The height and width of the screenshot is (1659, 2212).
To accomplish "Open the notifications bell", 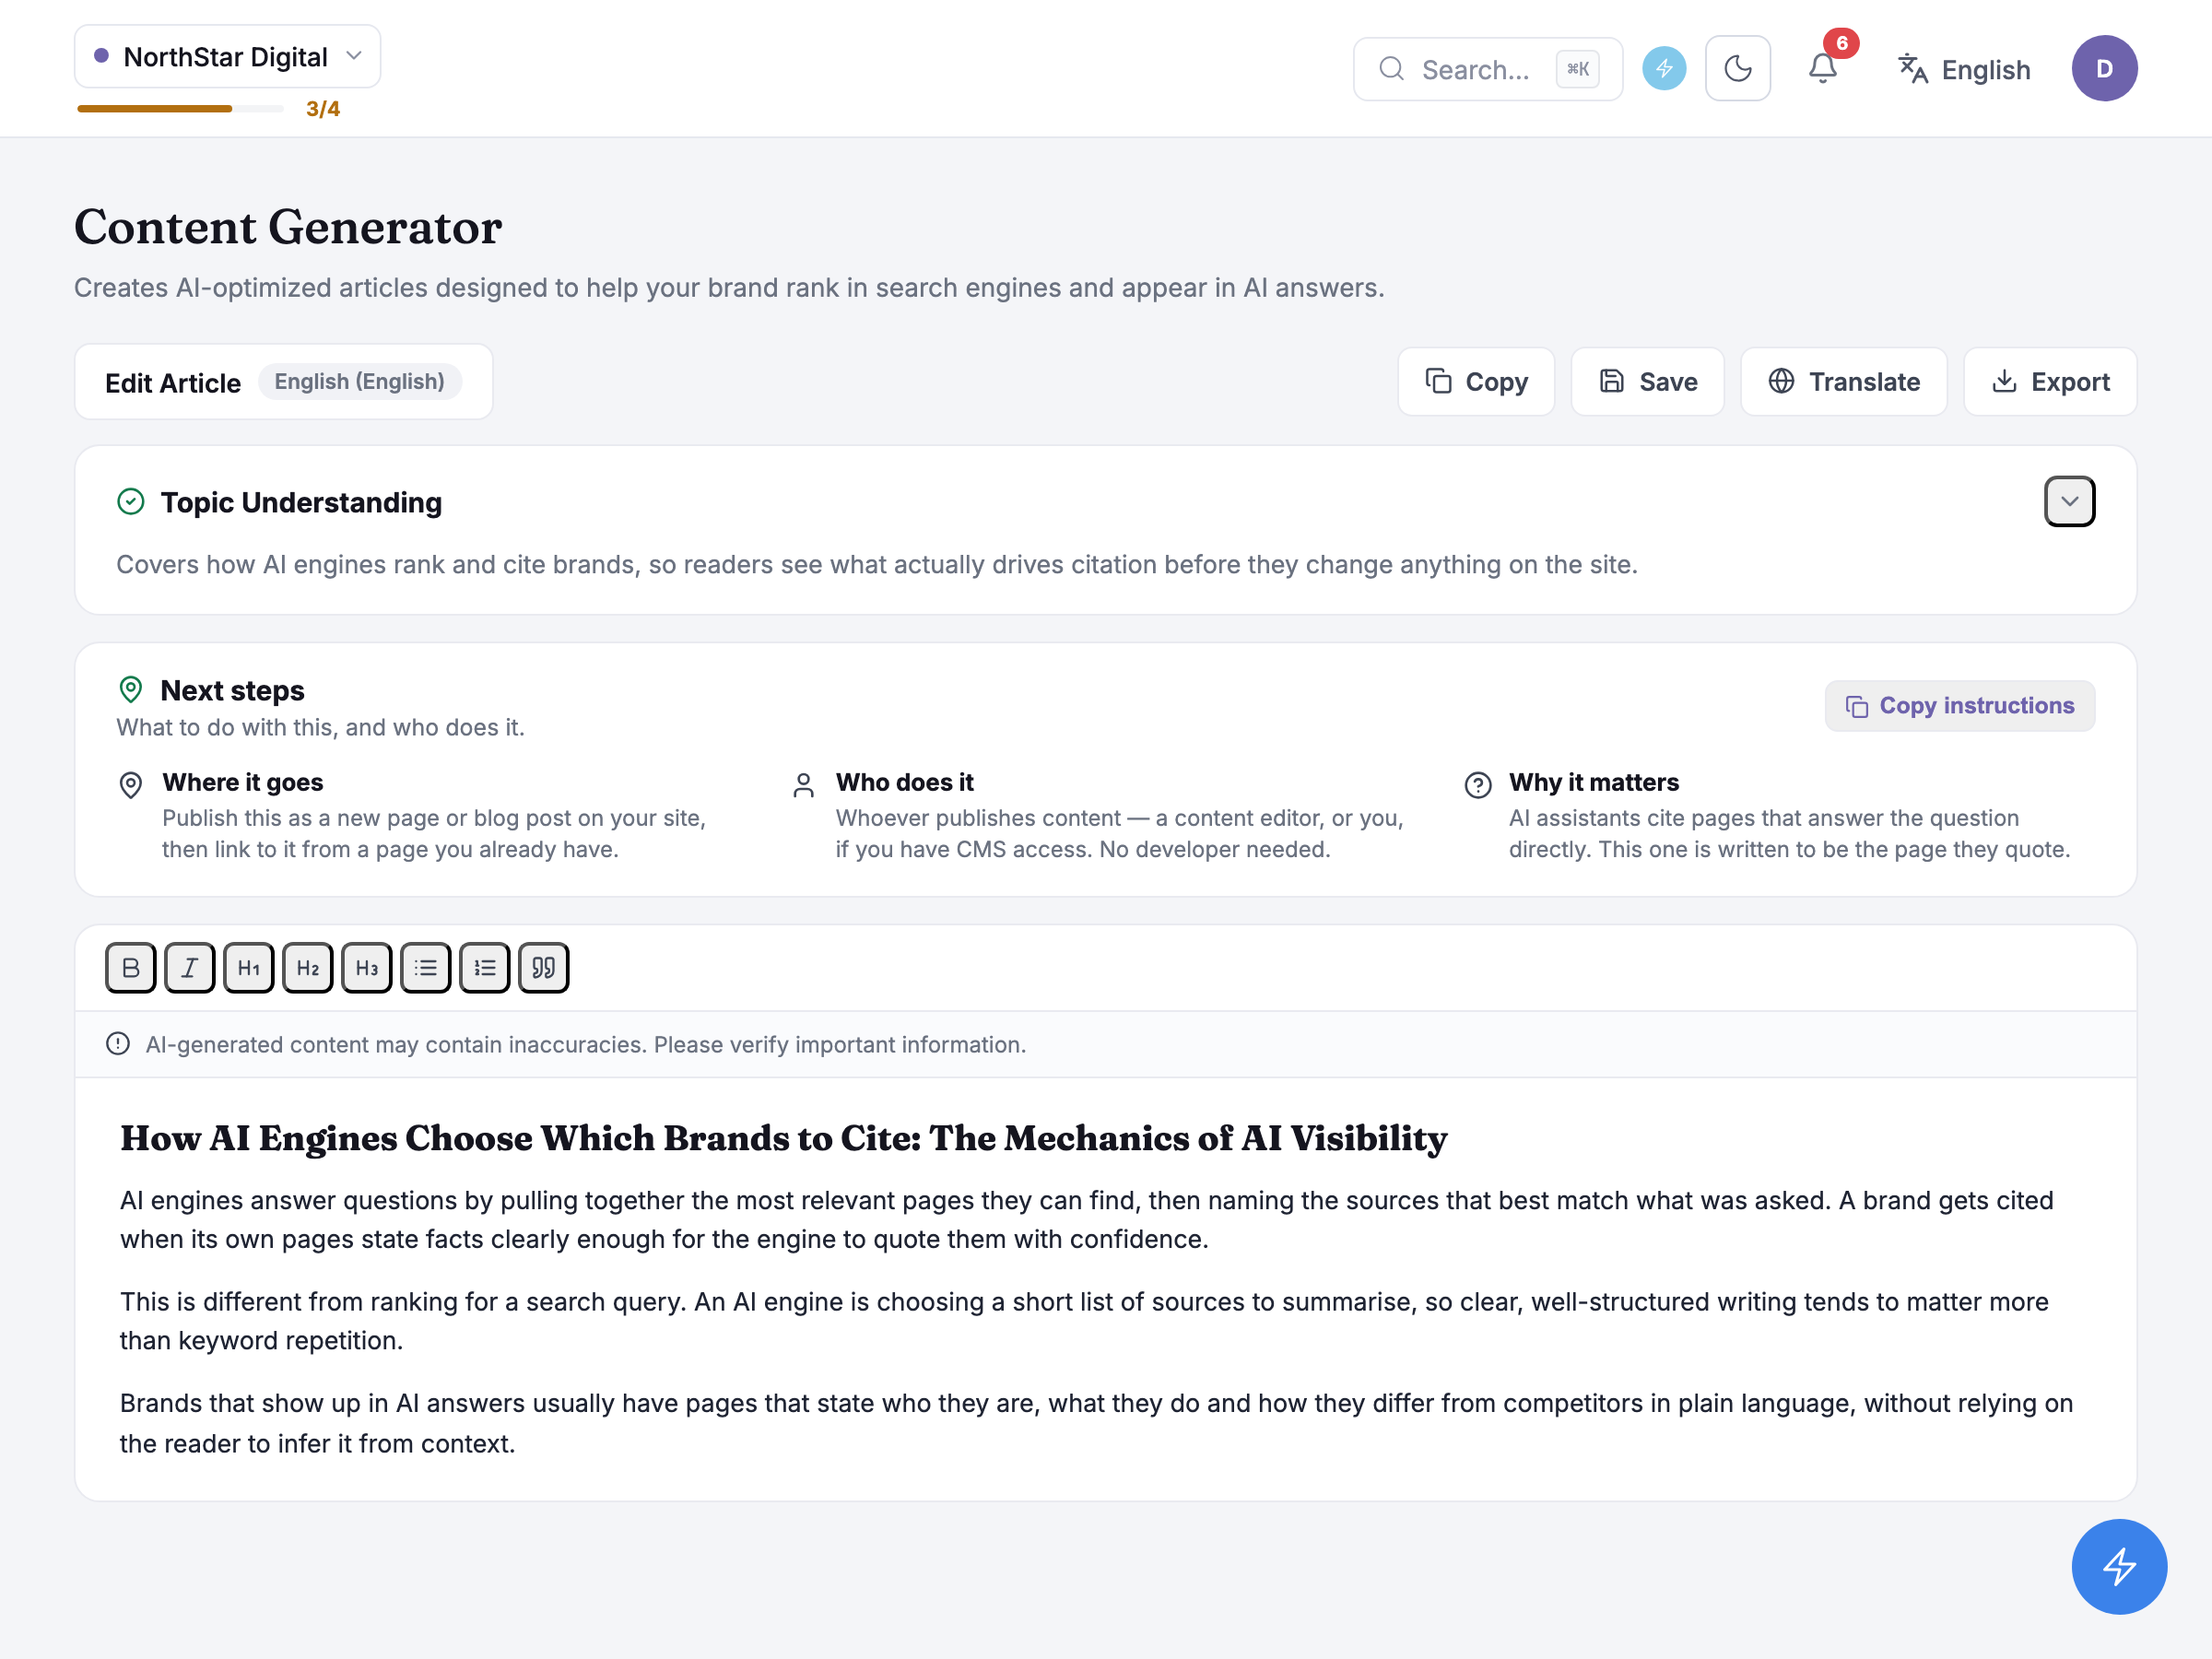I will [x=1822, y=68].
